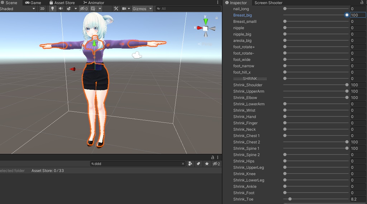Screen dimensions: 367x204
Task: Adjust the Shrink_UpperArm slider handle
Action: [x=347, y=91]
